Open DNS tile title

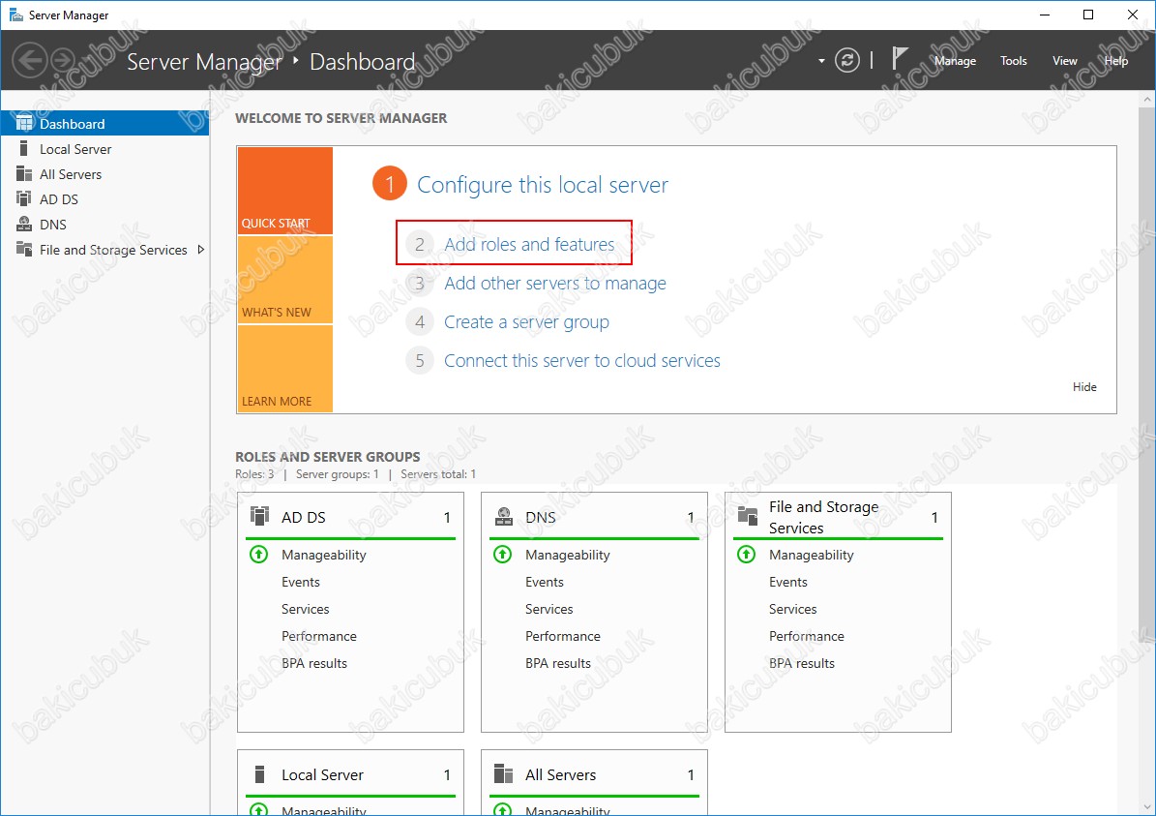(541, 517)
